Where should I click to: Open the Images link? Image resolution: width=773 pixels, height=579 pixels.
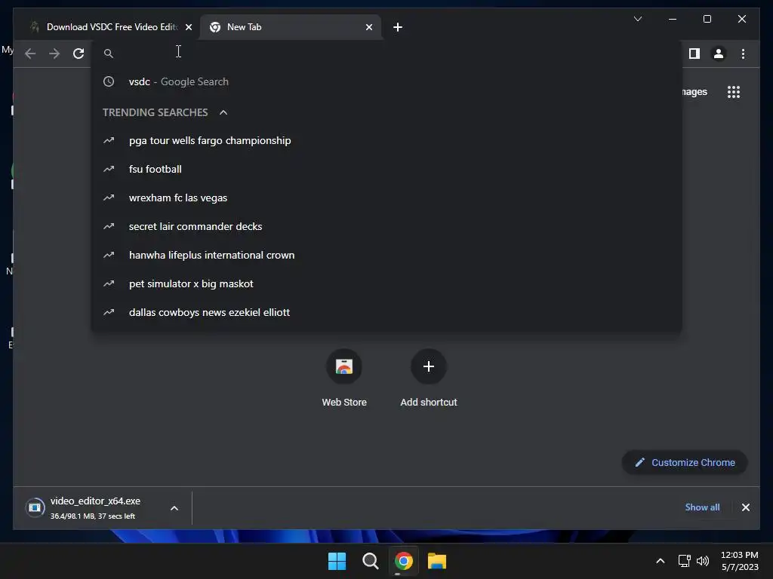pyautogui.click(x=694, y=92)
